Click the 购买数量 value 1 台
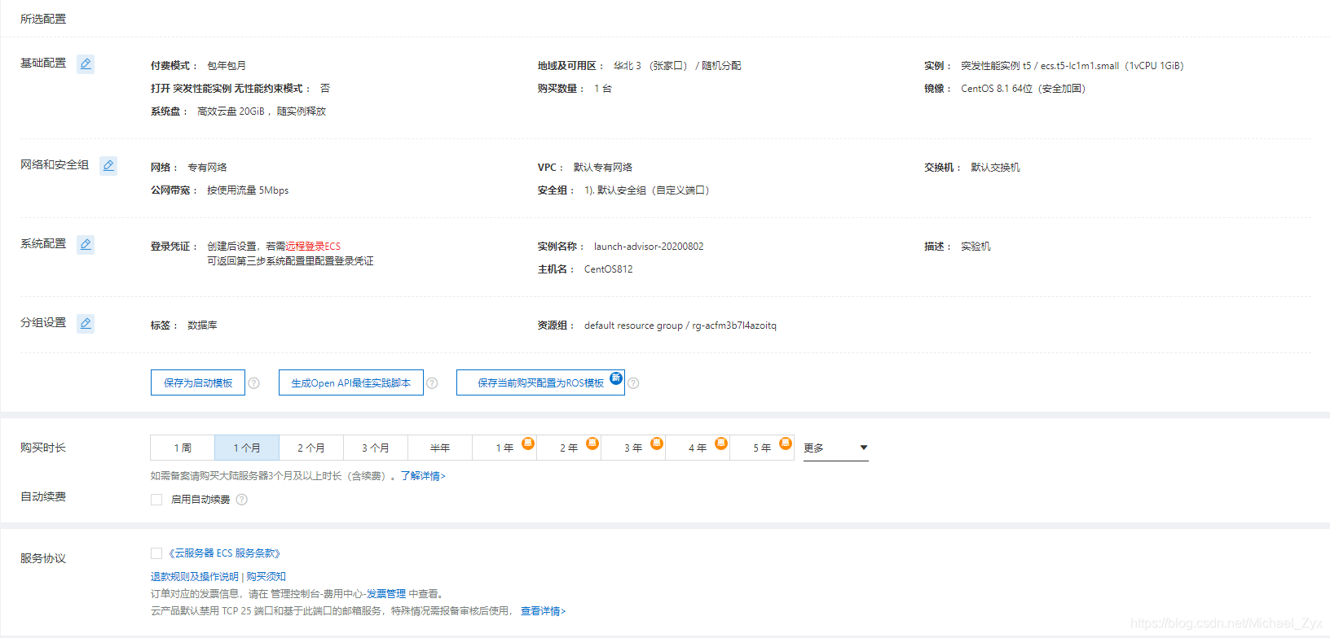The height and width of the screenshot is (638, 1330). coord(603,89)
